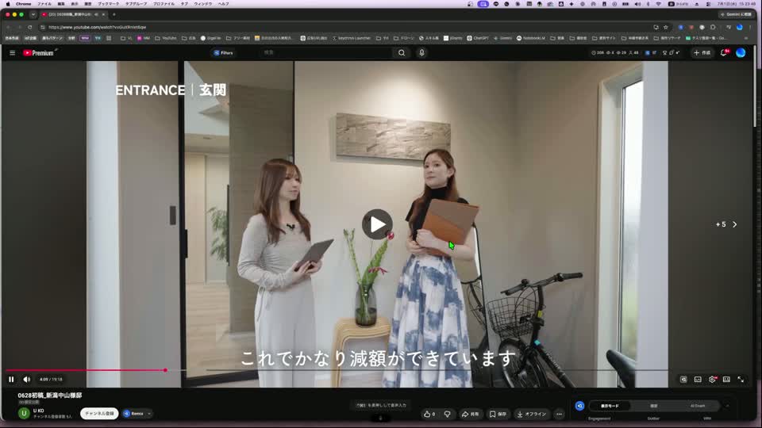Open the YouTube bookmarks folder
The width and height of the screenshot is (762, 428).
(x=166, y=38)
